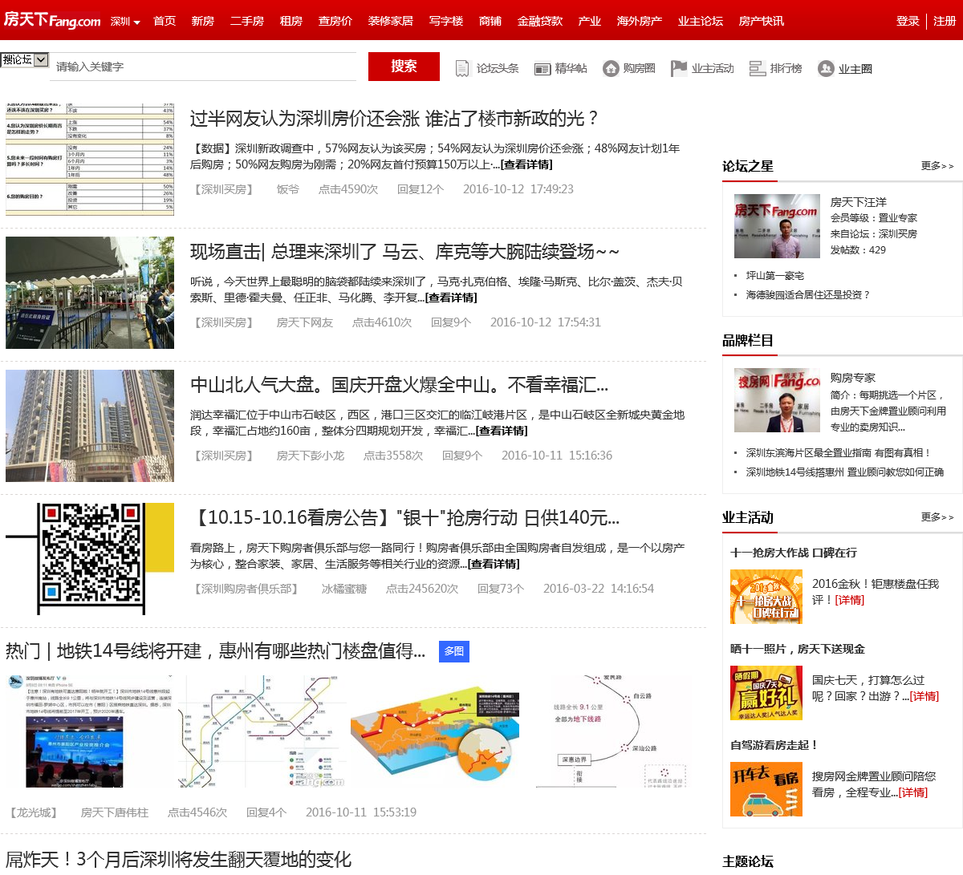This screenshot has width=963, height=875.
Task: Open article 过半网友认为深圳房价还会涨
Action: tap(395, 119)
